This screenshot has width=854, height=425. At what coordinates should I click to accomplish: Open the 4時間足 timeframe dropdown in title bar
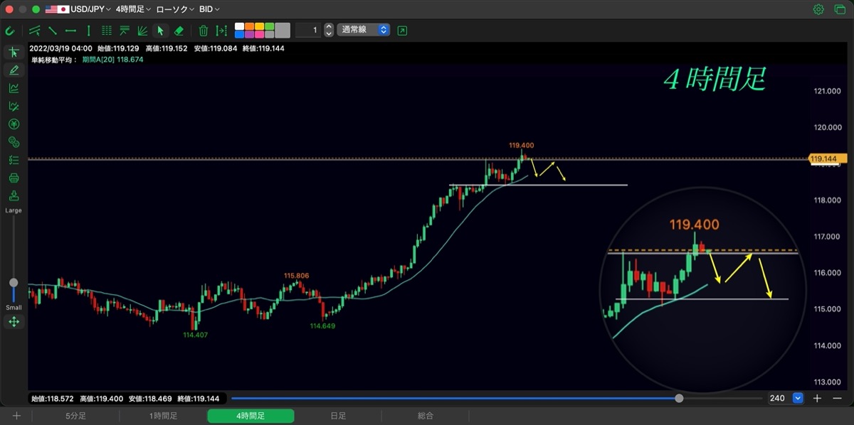pyautogui.click(x=134, y=9)
